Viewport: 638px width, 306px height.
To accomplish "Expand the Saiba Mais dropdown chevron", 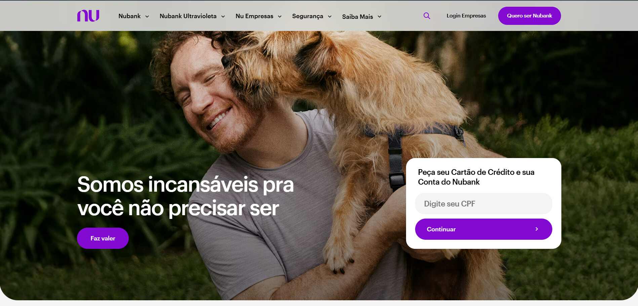I will [x=380, y=16].
